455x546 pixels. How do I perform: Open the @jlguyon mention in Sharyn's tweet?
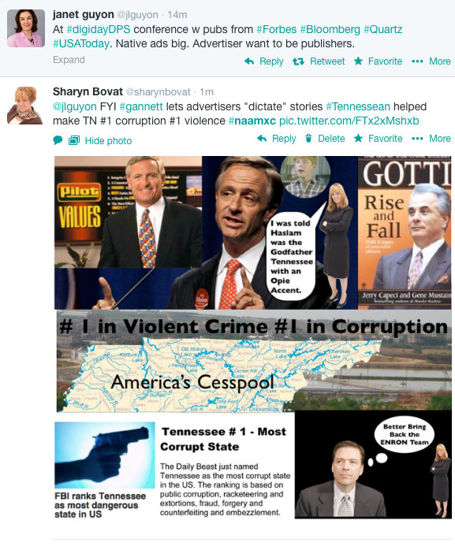coord(75,106)
